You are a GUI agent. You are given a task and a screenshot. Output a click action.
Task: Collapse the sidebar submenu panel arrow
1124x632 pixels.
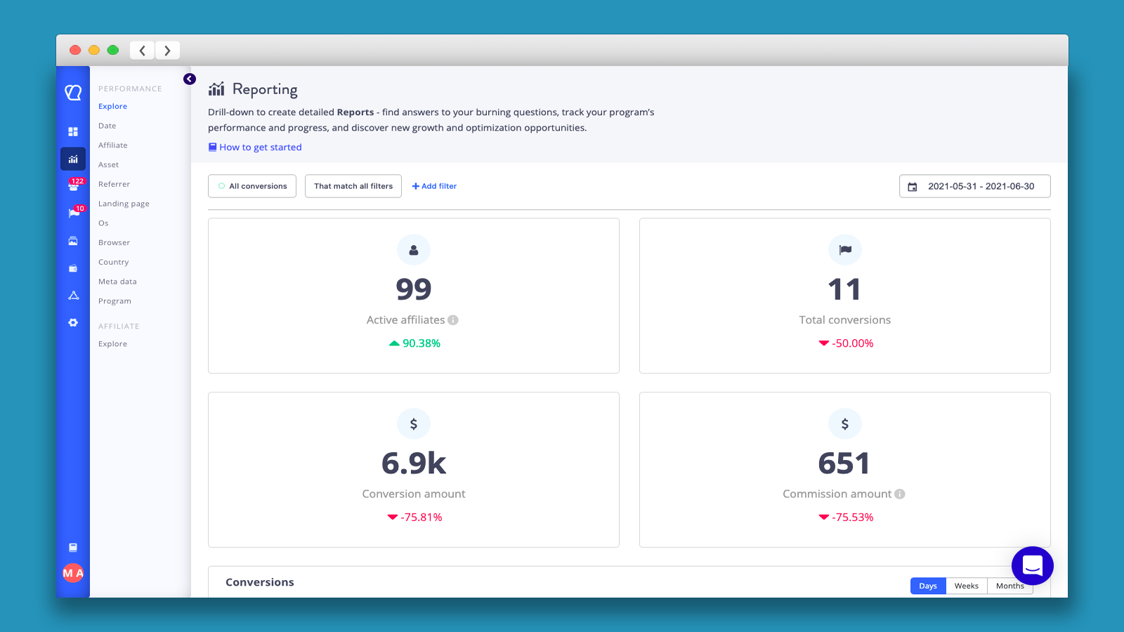click(x=190, y=79)
